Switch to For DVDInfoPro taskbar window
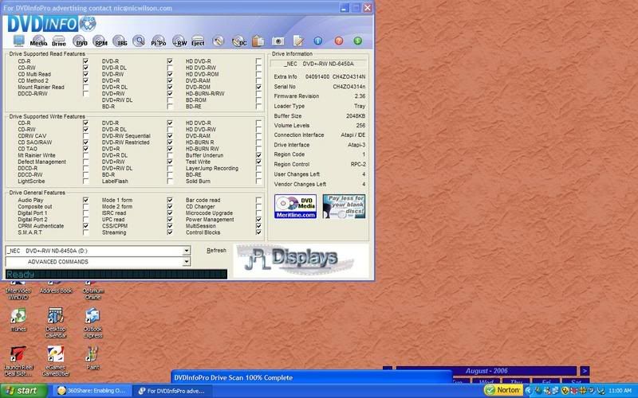The height and width of the screenshot is (398, 638). [173, 391]
